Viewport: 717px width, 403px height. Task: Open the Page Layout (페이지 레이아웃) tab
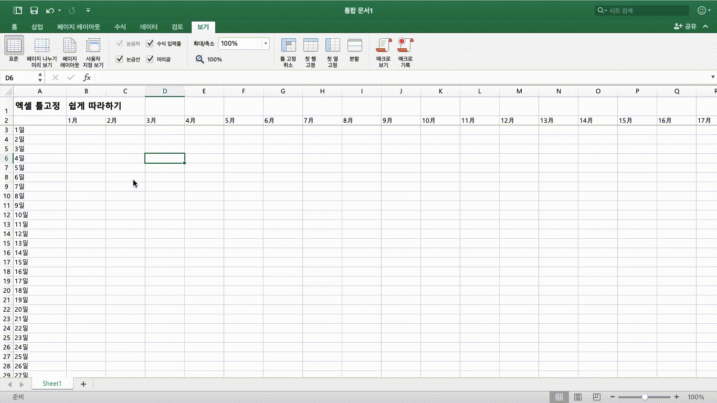pos(79,27)
